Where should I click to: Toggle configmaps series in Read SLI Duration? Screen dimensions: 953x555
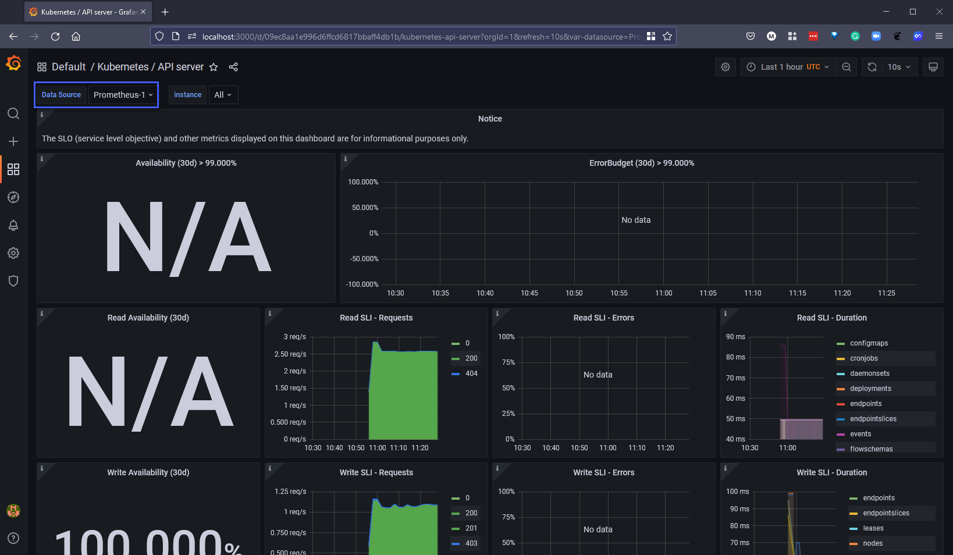[x=869, y=343]
